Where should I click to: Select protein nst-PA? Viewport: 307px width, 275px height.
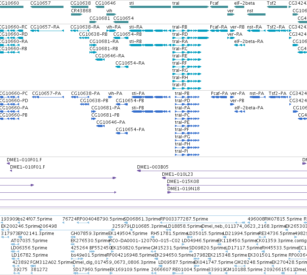[258, 97]
